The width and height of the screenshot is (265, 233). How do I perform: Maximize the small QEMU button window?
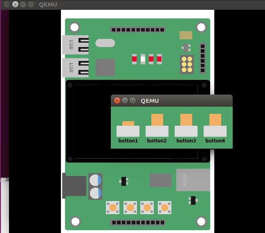(x=133, y=100)
